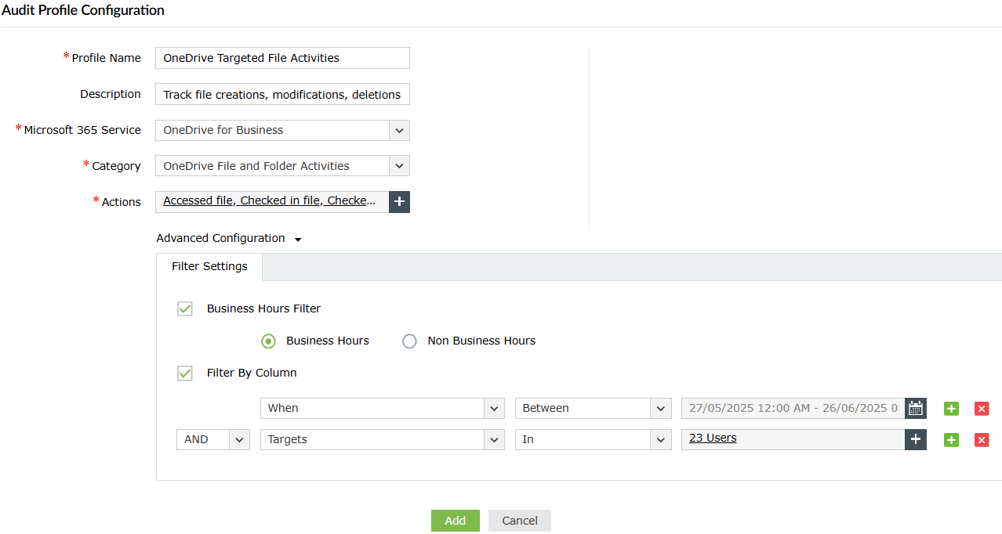Screen dimensions: 1002x534
Task: Click the Add button
Action: tap(455, 521)
